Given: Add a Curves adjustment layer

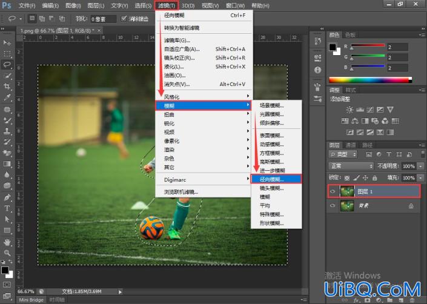Looking at the screenshot, I should coord(370,110).
